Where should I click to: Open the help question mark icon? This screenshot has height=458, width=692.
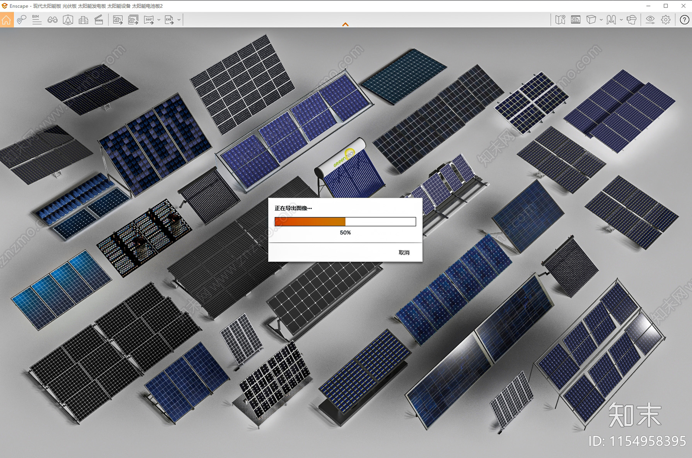coord(684,20)
